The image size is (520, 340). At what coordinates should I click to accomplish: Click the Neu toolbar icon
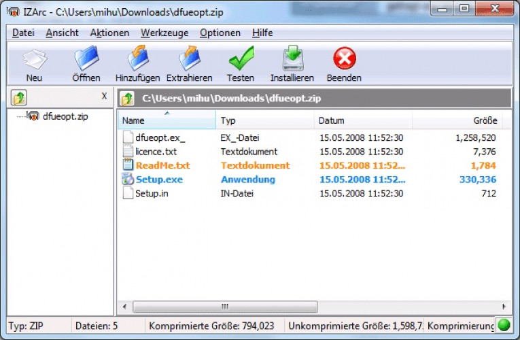point(35,60)
